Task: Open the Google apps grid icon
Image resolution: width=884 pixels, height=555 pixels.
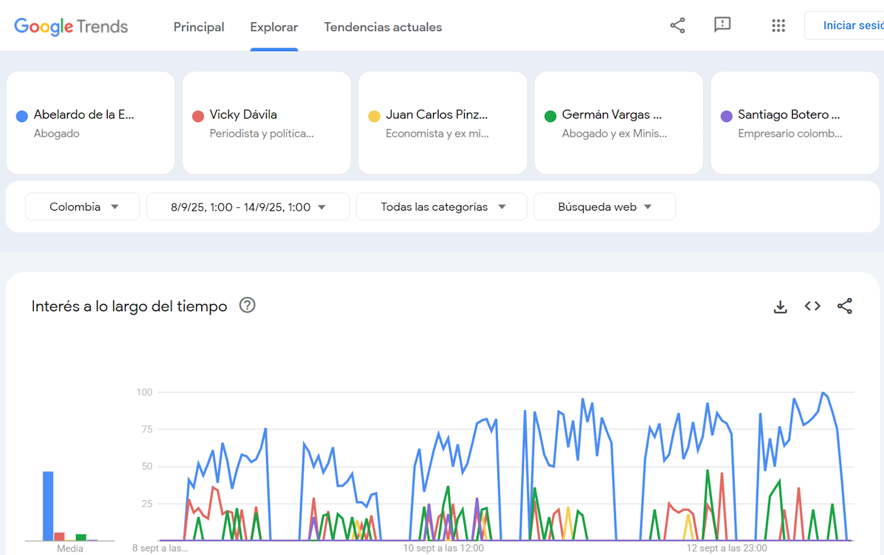Action: 778,26
